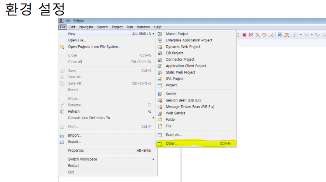Click the EJB Project icon
The width and height of the screenshot is (326, 182).
[160, 53]
